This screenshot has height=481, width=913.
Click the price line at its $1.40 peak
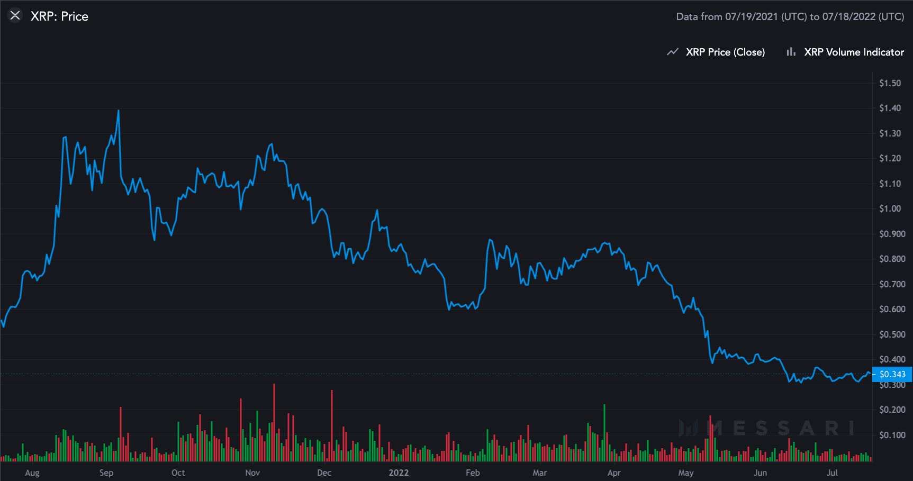tap(117, 111)
